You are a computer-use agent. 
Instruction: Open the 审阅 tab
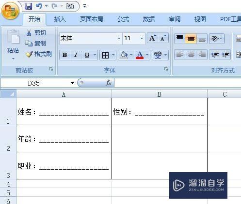pyautogui.click(x=175, y=19)
